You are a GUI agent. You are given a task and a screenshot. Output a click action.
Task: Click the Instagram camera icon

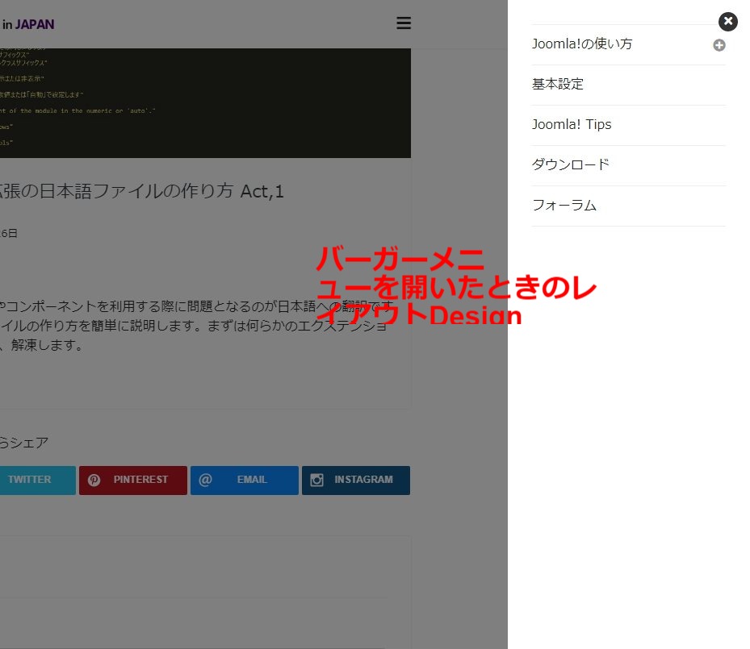click(x=317, y=481)
